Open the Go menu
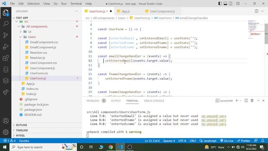 click(56, 4)
